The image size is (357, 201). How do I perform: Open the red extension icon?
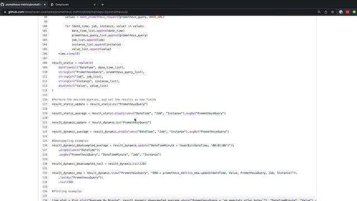[x=348, y=12]
